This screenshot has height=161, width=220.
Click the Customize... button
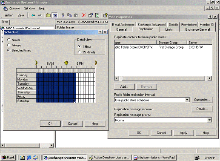202,100
